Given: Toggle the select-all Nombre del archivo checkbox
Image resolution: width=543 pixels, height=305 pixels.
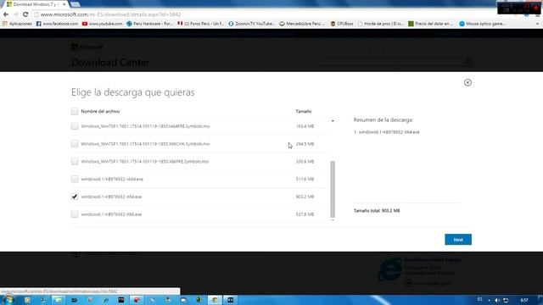Looking at the screenshot, I should pos(75,111).
